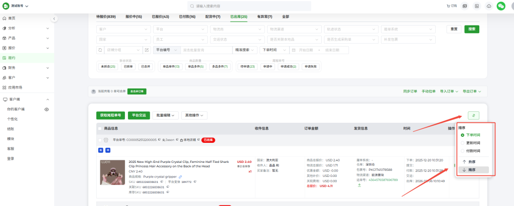Open the 批量编辑 dropdown
The image size is (514, 206).
(166, 115)
